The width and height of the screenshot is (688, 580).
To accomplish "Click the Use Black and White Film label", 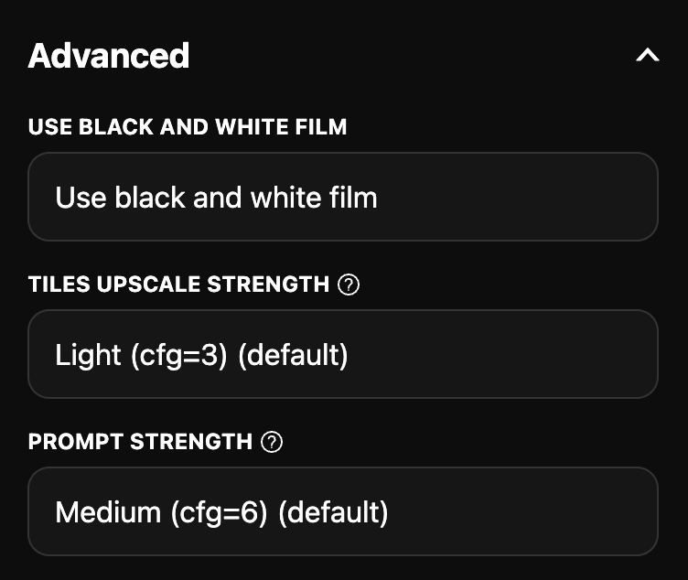I will tap(188, 127).
